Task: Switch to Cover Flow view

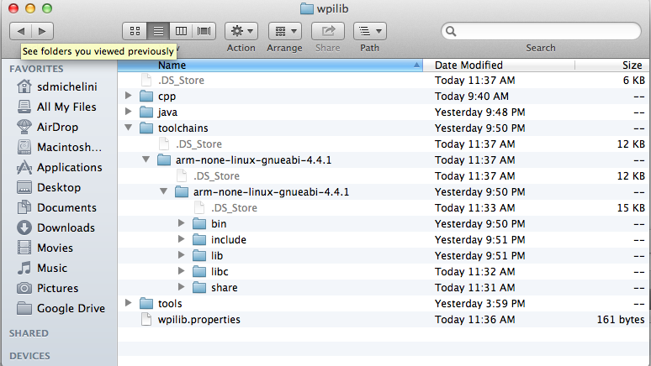Action: [x=203, y=31]
